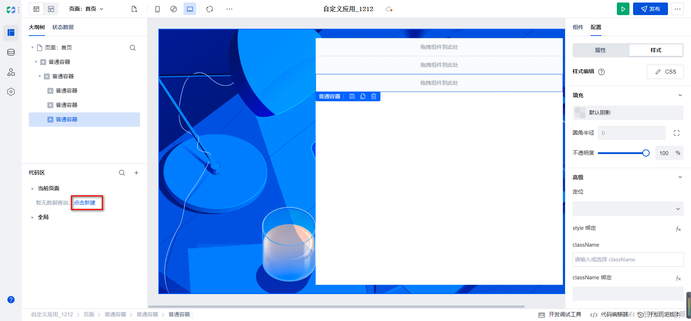Click 页面 in the breadcrumb
This screenshot has height=321, width=691.
(x=89, y=315)
